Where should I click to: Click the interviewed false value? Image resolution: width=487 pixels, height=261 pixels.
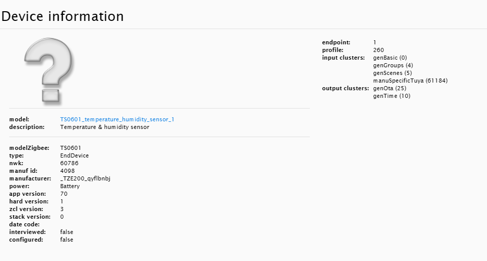coord(67,232)
